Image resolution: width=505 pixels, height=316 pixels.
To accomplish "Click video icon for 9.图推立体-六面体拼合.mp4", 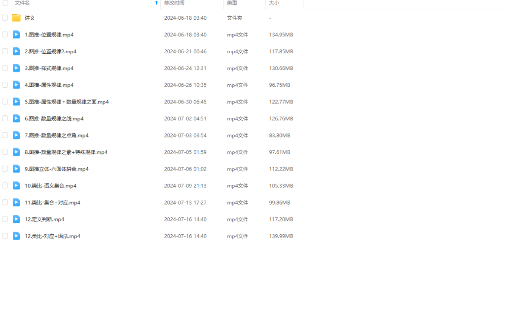I will [16, 169].
